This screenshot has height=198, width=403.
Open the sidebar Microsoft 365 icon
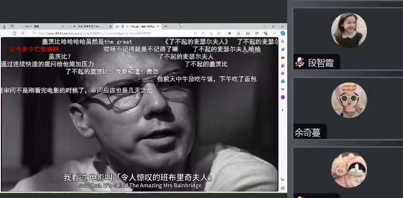click(x=283, y=73)
